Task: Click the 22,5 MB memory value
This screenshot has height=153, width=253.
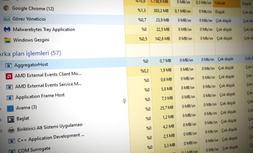Action: point(163,29)
